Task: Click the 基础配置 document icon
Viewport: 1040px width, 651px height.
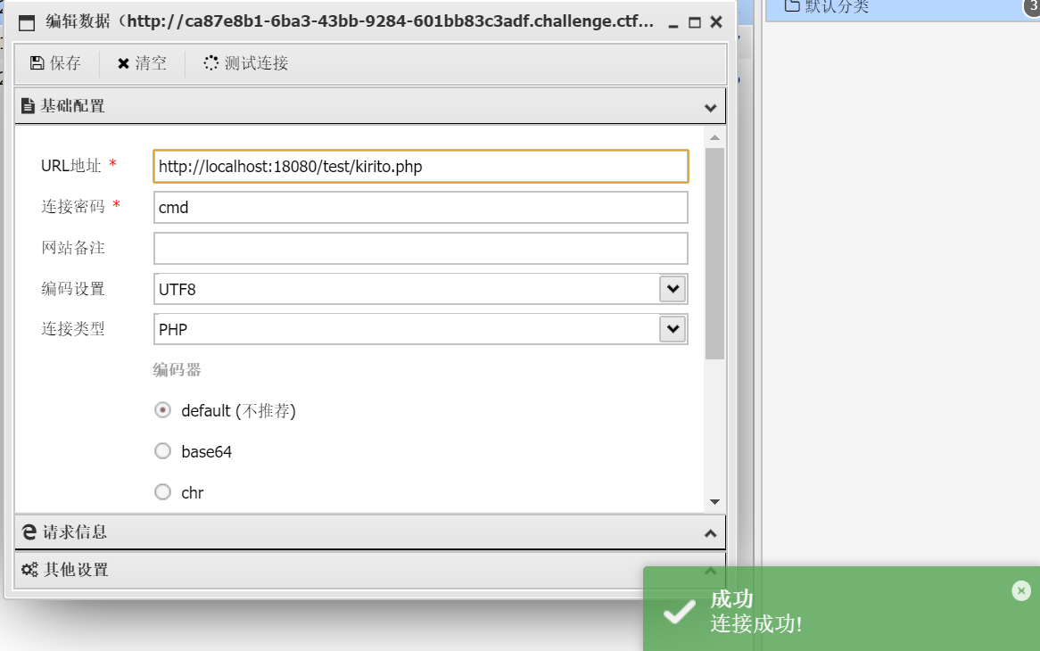Action: point(28,106)
